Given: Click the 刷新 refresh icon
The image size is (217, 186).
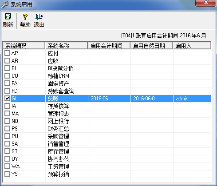Looking at the screenshot, I should click(x=8, y=16).
